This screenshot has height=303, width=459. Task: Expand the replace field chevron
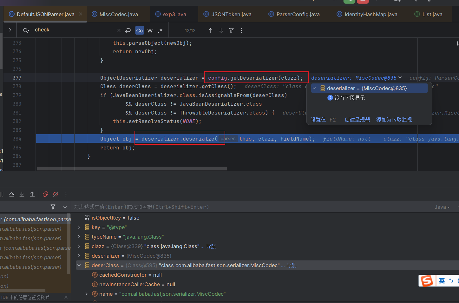click(x=10, y=30)
